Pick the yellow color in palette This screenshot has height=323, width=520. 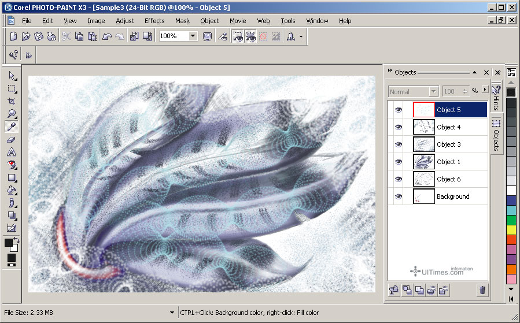[511, 229]
